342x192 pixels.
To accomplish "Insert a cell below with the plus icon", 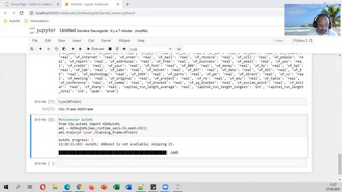I will coord(41,49).
